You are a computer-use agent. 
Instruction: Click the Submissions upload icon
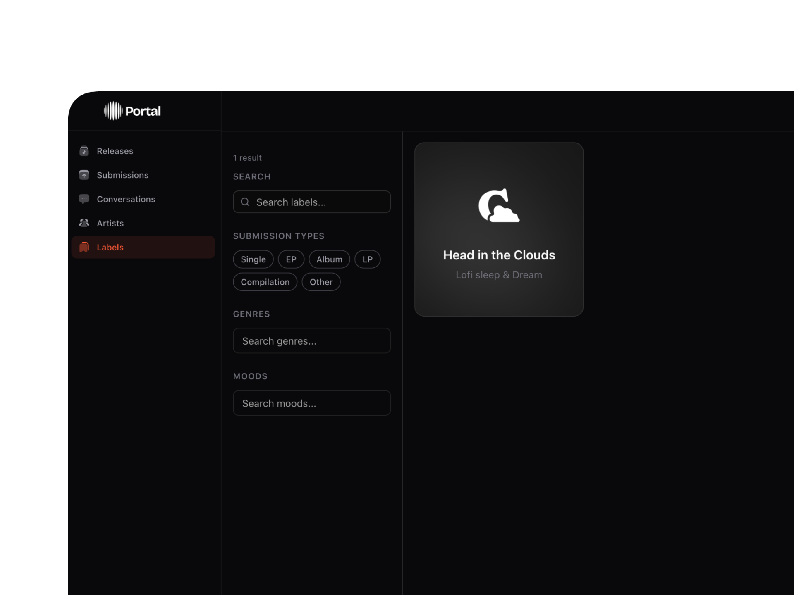click(x=84, y=175)
